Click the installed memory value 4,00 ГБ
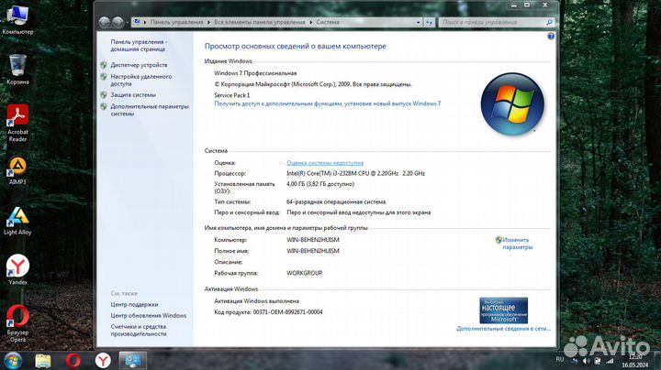 click(x=320, y=184)
